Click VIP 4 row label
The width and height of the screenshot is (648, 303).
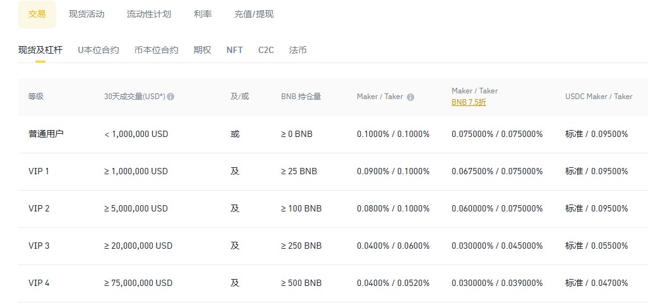coord(39,283)
